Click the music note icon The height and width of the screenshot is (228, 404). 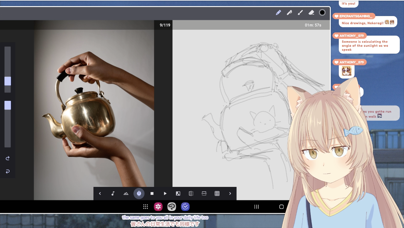(113, 193)
